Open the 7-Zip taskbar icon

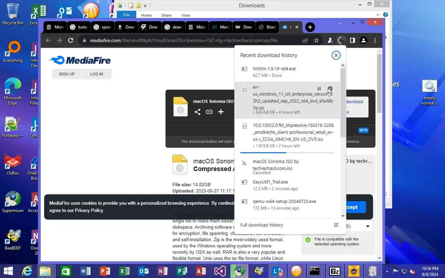click(334, 271)
